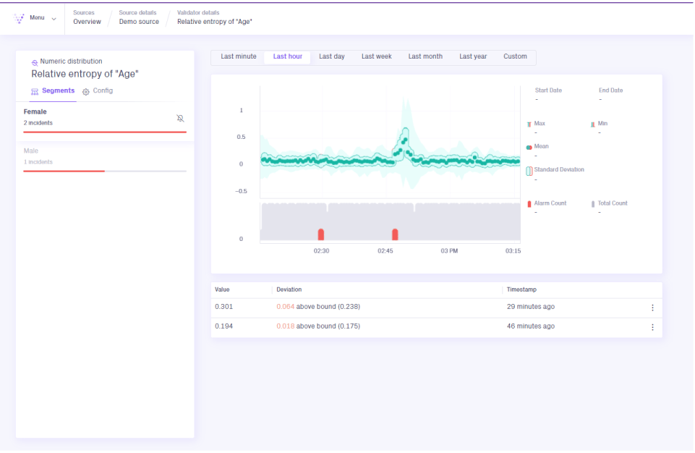Click the Deviation column header
The image size is (695, 453).
[289, 289]
